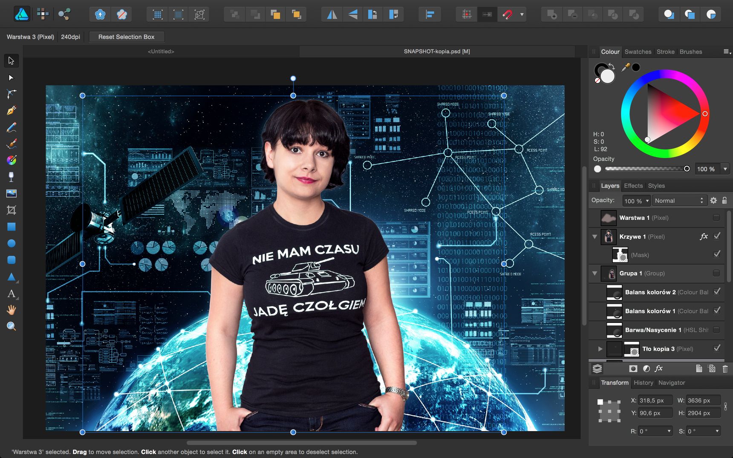This screenshot has height=458, width=733.
Task: Toggle snapping magnet icon
Action: 507,14
